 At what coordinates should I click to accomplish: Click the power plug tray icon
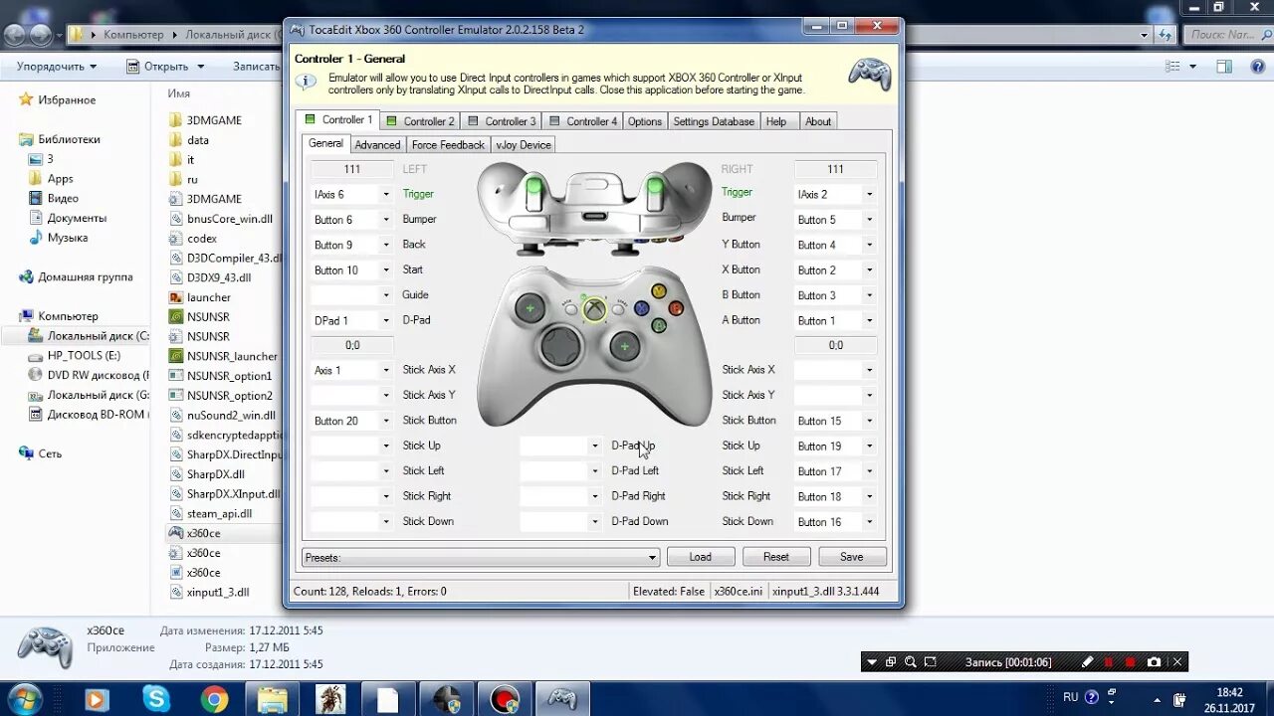[1179, 698]
